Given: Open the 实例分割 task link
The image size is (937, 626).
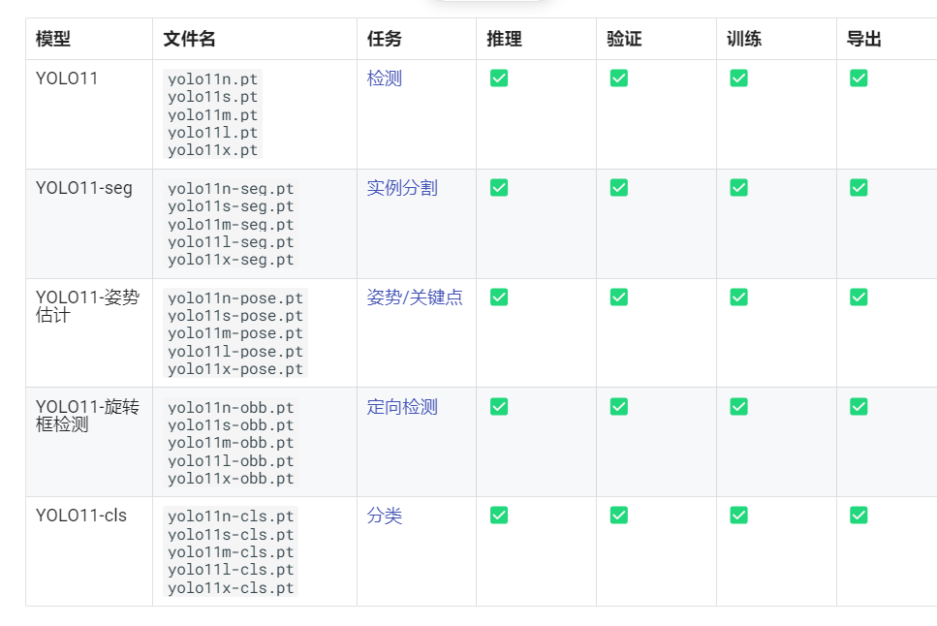Looking at the screenshot, I should coord(402,188).
